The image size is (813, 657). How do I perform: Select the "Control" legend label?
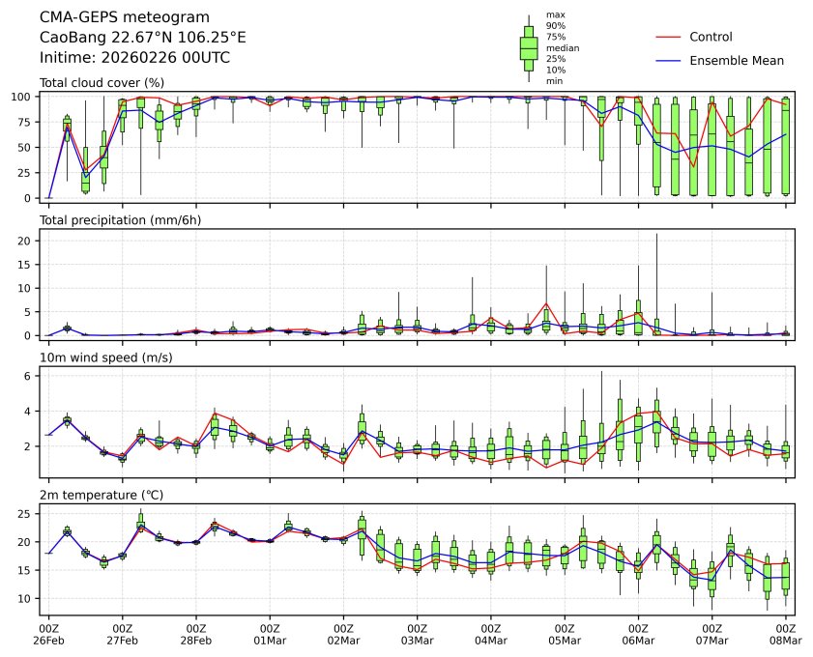(x=711, y=37)
